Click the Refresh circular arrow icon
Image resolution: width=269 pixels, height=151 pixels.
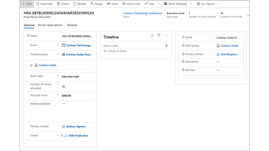[x=75, y=4]
